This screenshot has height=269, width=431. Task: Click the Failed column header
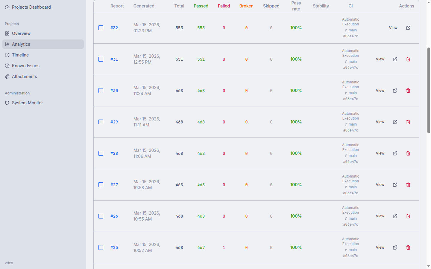[x=224, y=6]
